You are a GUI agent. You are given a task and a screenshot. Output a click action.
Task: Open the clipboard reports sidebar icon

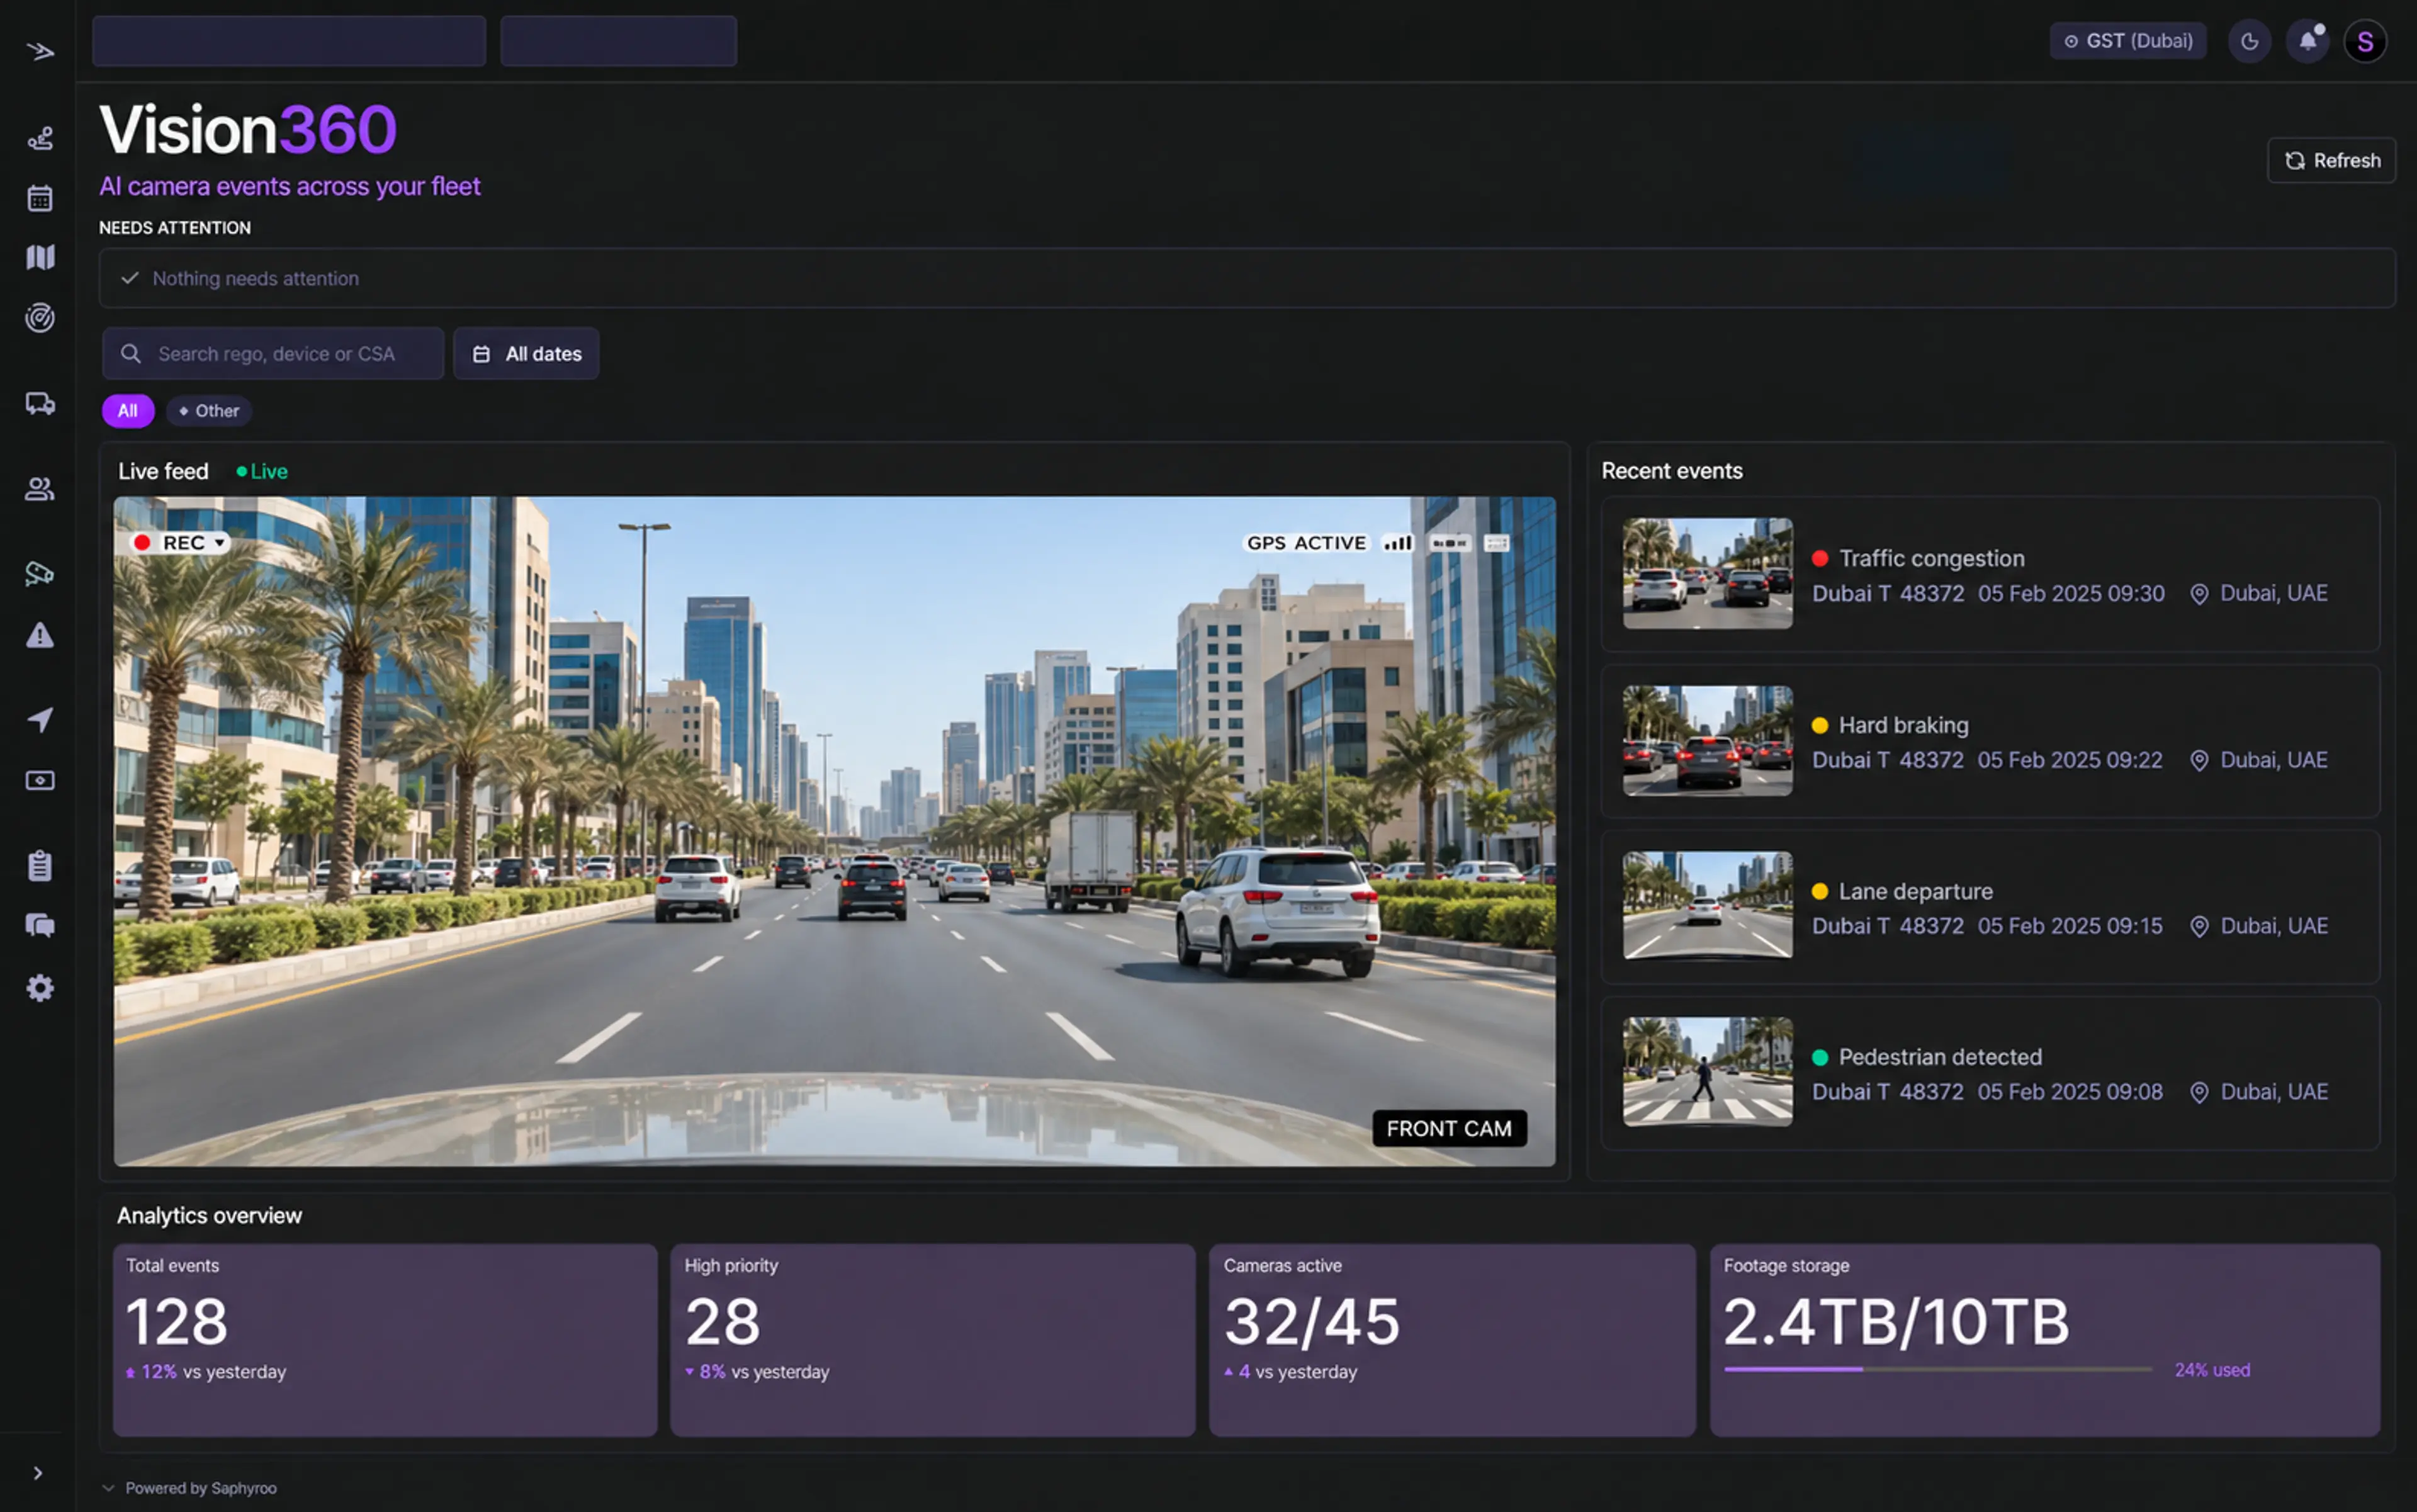tap(40, 865)
